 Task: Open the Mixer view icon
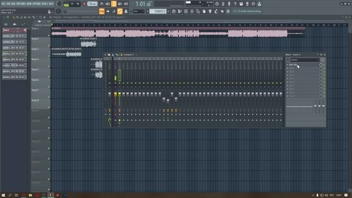pos(192,11)
